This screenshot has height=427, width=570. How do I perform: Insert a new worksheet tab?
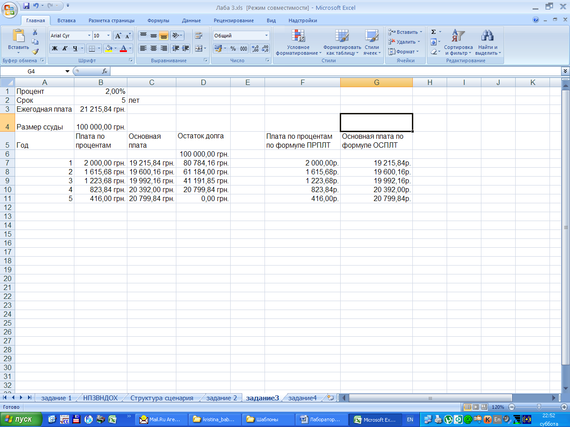pos(330,398)
